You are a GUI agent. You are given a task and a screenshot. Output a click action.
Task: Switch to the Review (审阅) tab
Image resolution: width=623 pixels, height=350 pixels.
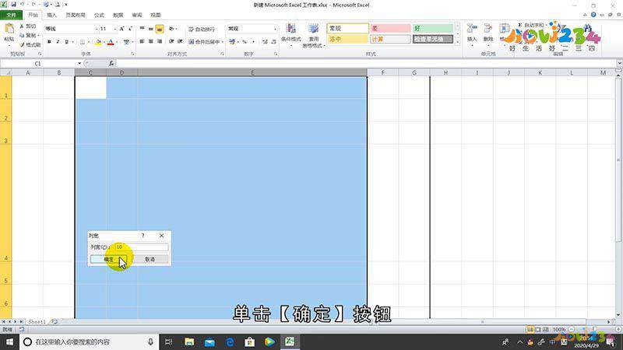tap(137, 15)
